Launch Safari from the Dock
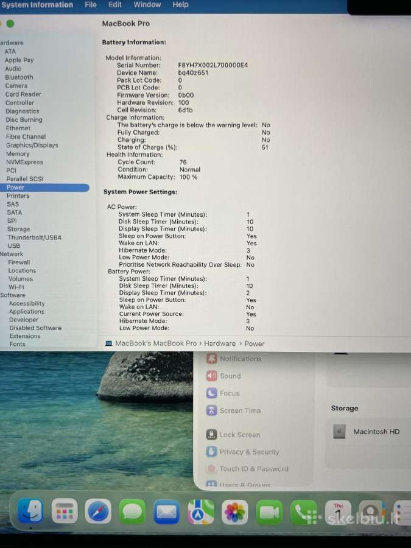 click(x=98, y=511)
